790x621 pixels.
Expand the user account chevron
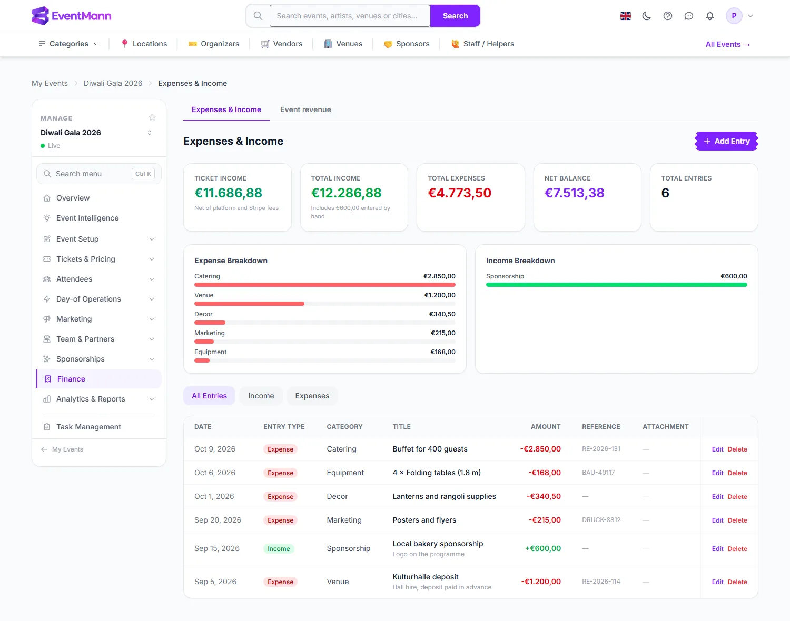tap(750, 16)
